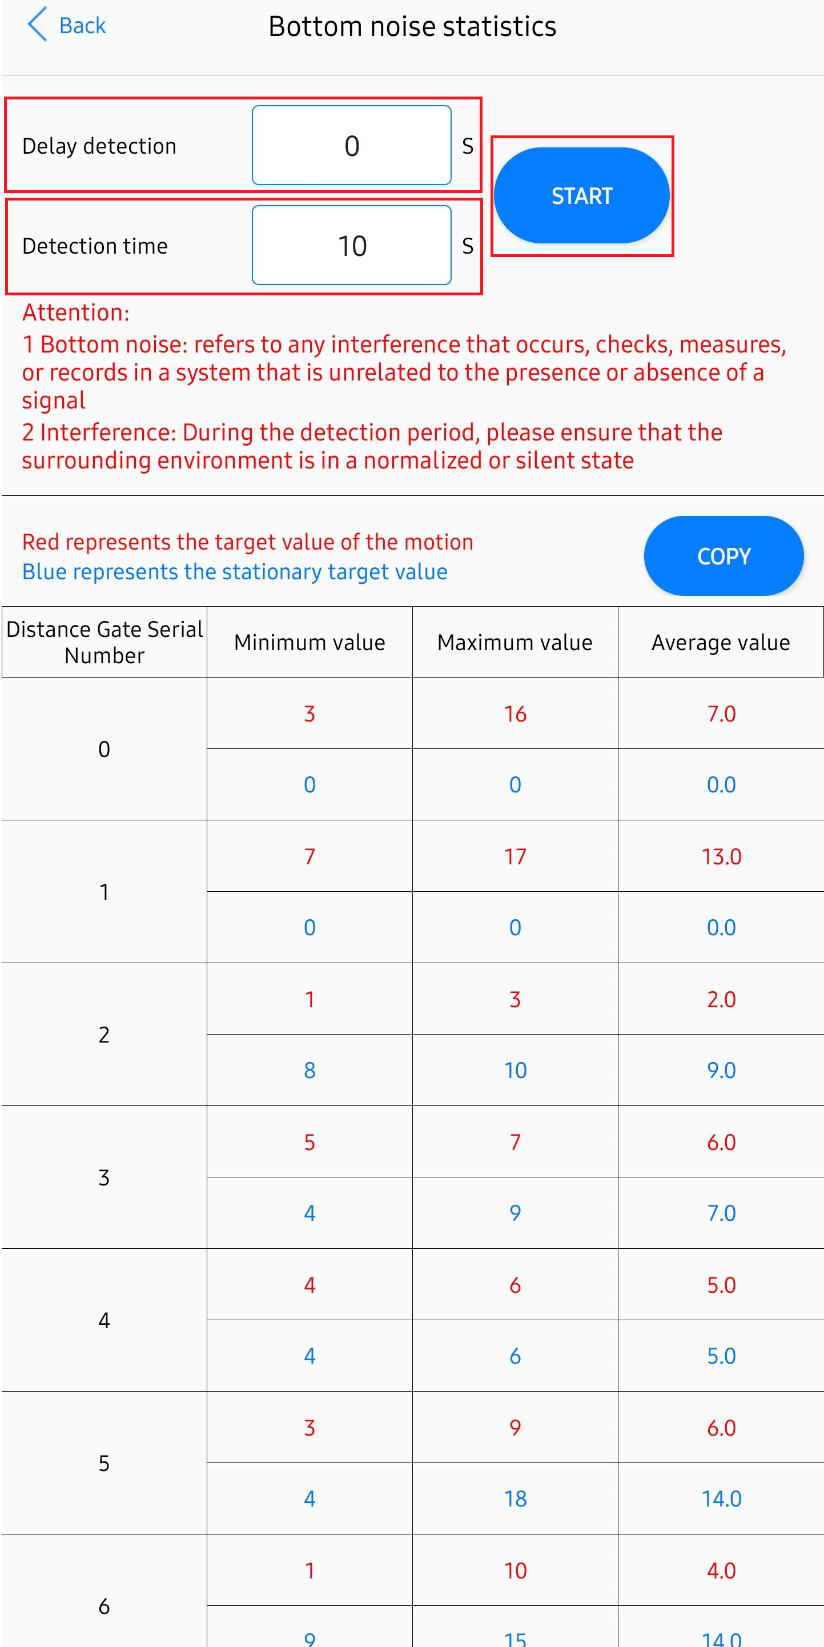Screen dimensions: 824x1647
Task: Select gate 2 stationary average 9.0
Action: [x=721, y=1071]
